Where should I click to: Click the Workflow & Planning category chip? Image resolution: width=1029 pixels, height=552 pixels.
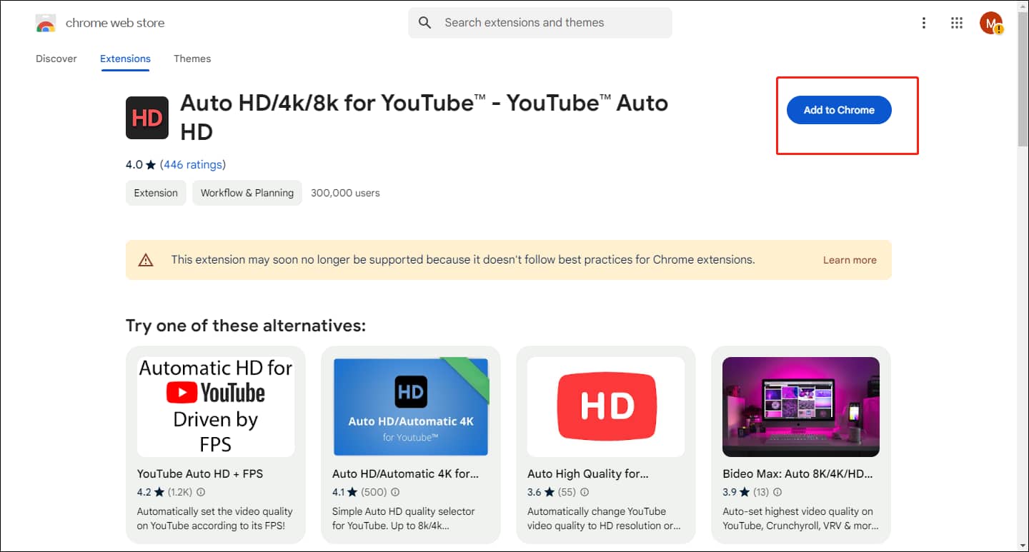[247, 193]
